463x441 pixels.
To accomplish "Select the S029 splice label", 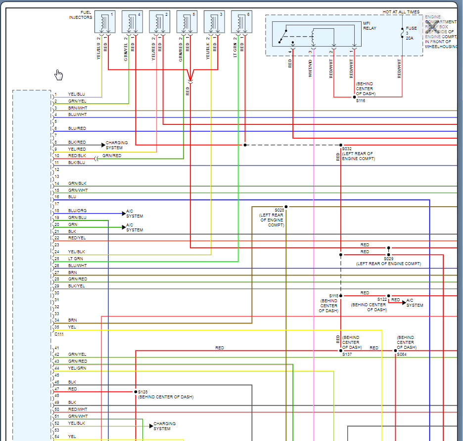I will pyautogui.click(x=388, y=259).
